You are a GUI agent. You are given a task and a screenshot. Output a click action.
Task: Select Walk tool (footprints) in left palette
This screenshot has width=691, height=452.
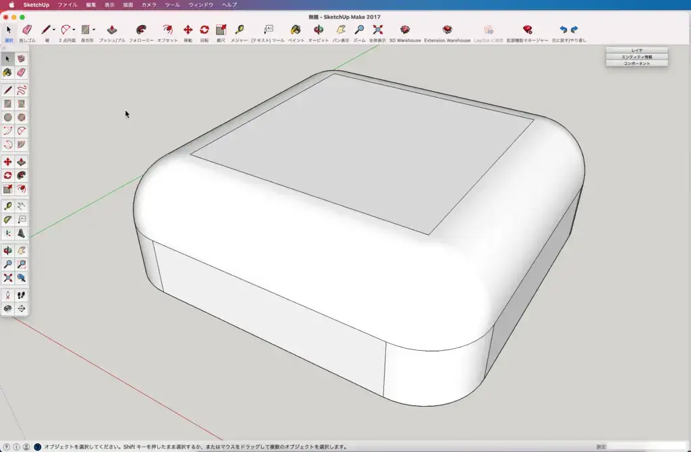click(21, 295)
